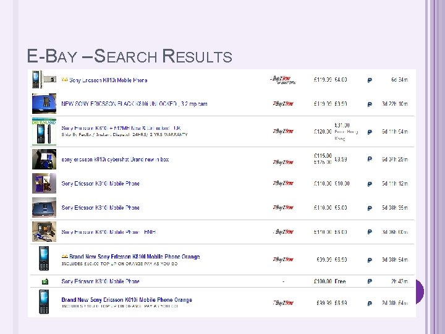Click PayPal icon for the BNIB listing
The height and width of the screenshot is (334, 445).
click(370, 232)
